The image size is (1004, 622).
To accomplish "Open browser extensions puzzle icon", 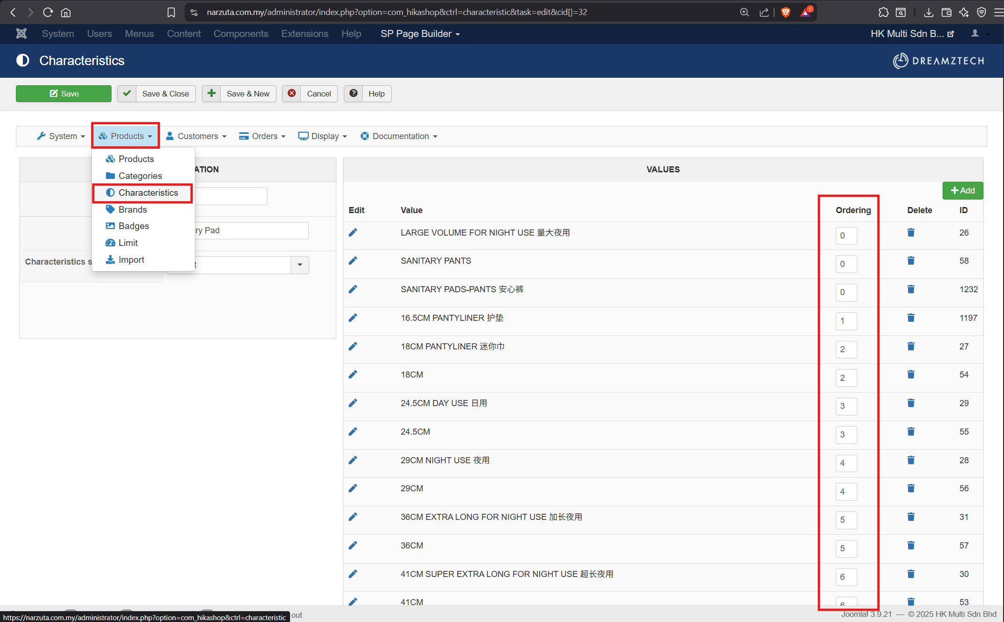I will 883,12.
